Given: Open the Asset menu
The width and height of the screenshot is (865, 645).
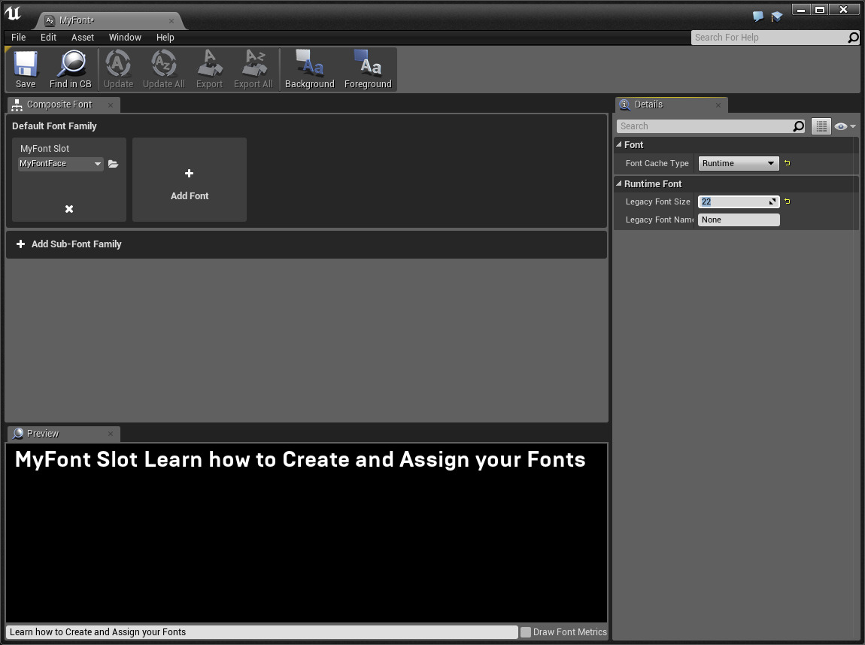Looking at the screenshot, I should click(83, 37).
